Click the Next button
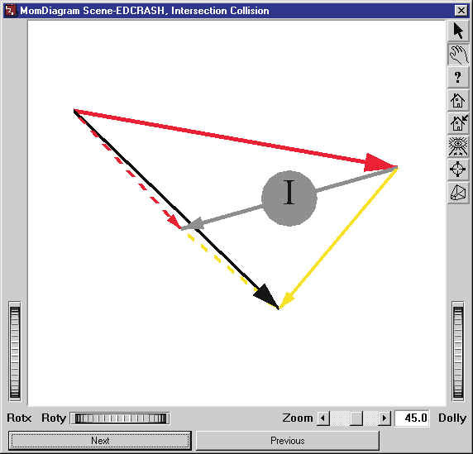 (x=100, y=441)
